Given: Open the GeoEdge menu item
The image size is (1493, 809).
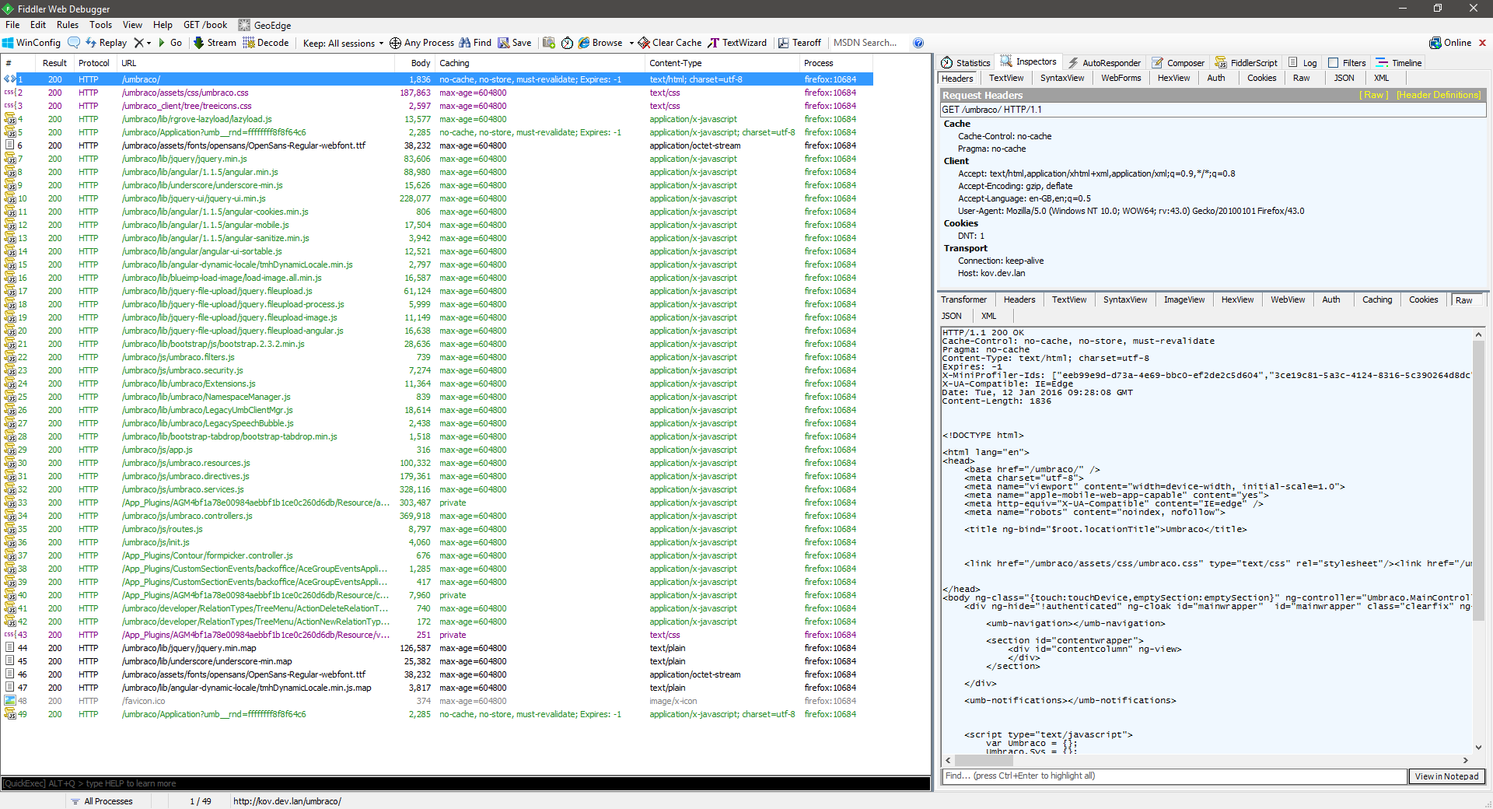Looking at the screenshot, I should tap(265, 26).
